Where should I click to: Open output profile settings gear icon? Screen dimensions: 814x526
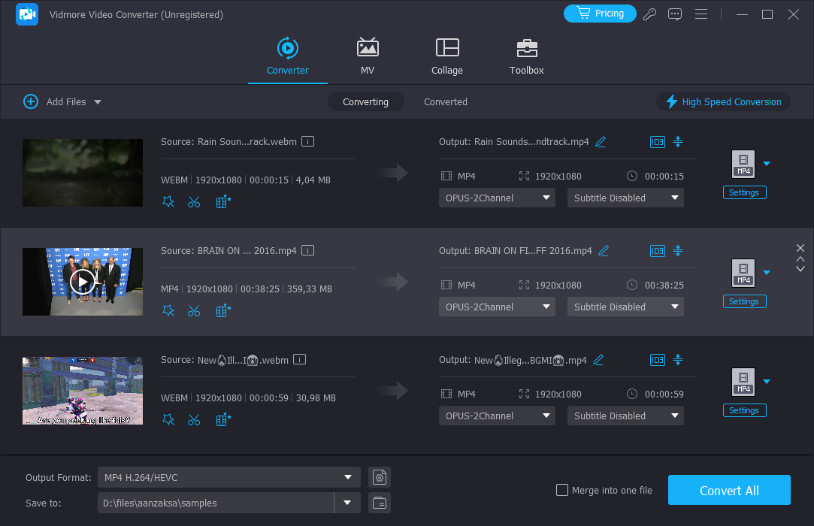pos(380,477)
